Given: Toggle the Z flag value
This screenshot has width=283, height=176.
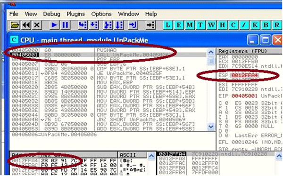Looking at the screenshot, I should [227, 117].
